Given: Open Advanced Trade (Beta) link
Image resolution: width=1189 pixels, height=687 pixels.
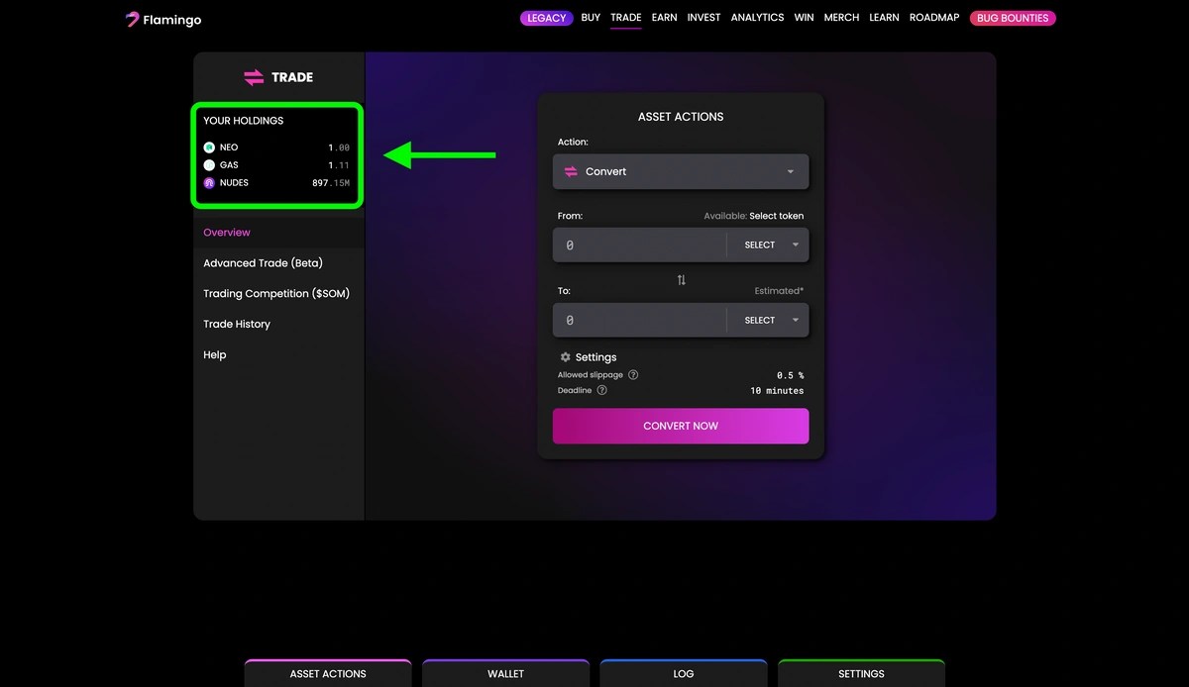Looking at the screenshot, I should pos(261,262).
